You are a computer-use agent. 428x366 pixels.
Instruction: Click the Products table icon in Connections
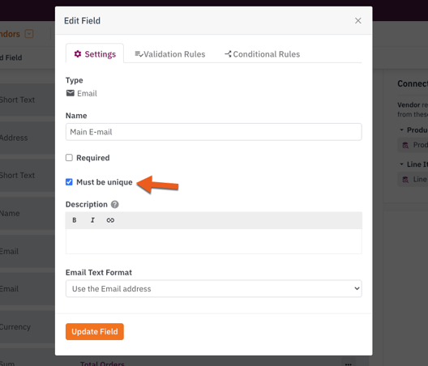coord(405,145)
